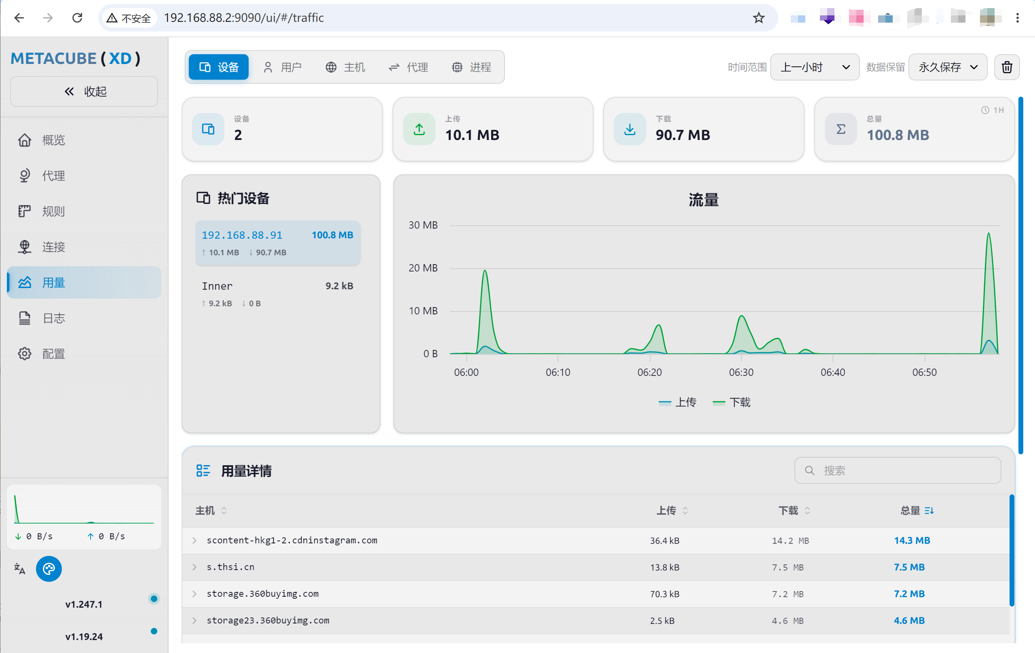Toggle the 上传 series in the chart legend

click(x=677, y=402)
